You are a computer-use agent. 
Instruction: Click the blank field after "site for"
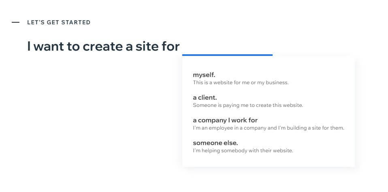point(227,47)
